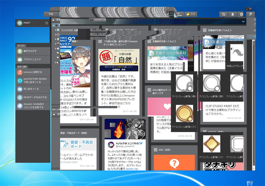Switch to the 作品 tab

pyautogui.click(x=51, y=14)
